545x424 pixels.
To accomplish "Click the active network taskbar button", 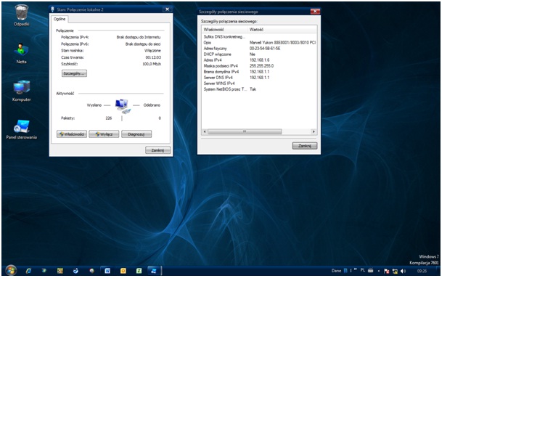I will 153,270.
